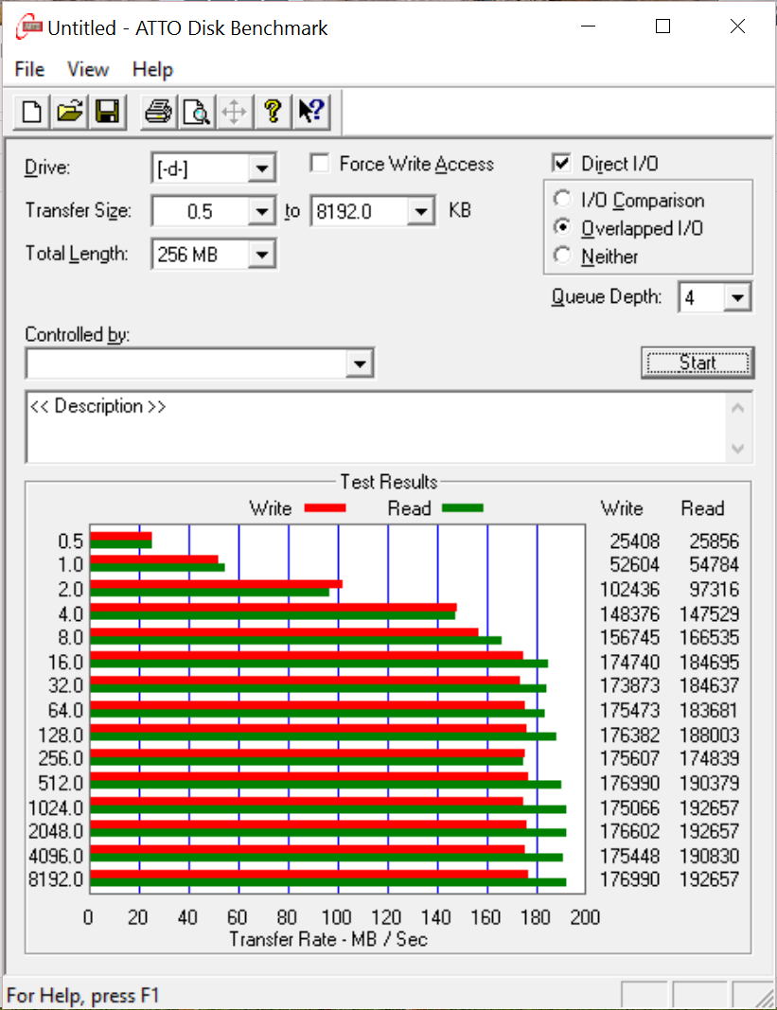
Task: Click inside the Description text box
Action: [x=376, y=427]
